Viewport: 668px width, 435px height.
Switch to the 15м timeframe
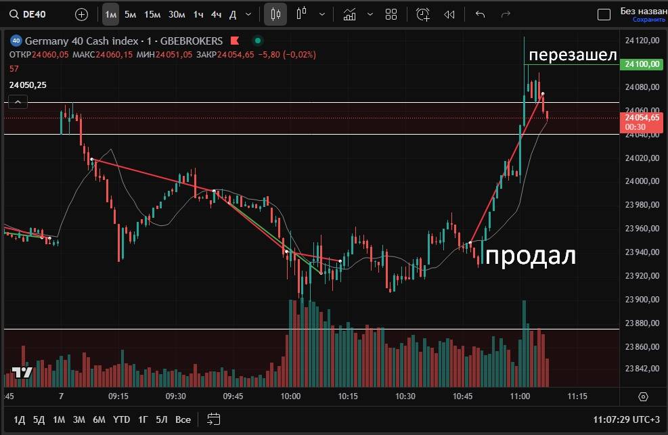pyautogui.click(x=152, y=14)
